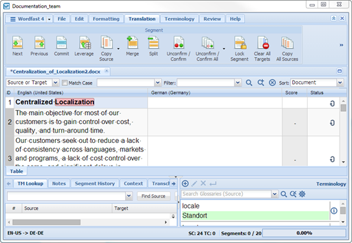
Task: Click the Filter input field
Action: [x=206, y=83]
